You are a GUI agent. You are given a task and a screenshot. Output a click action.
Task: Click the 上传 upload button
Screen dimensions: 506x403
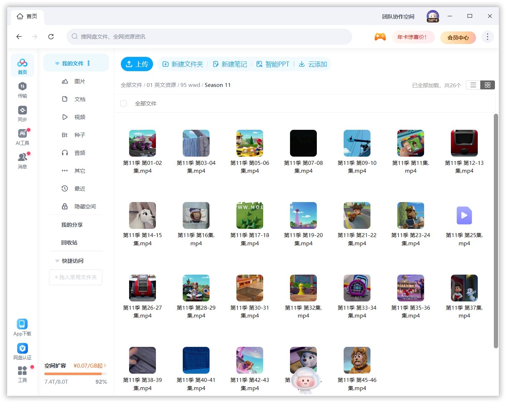click(137, 64)
